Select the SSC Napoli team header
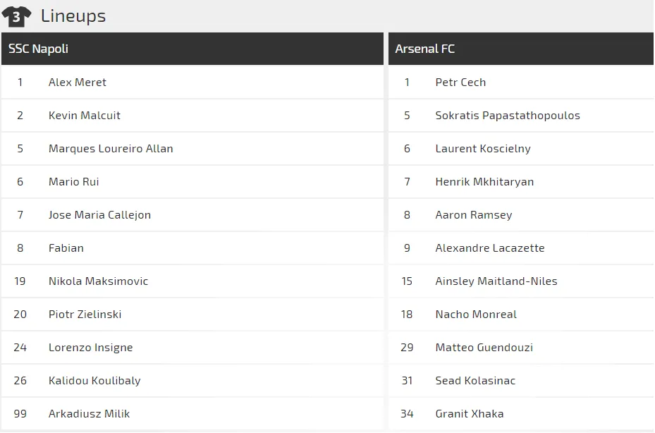655x433 pixels. click(38, 49)
